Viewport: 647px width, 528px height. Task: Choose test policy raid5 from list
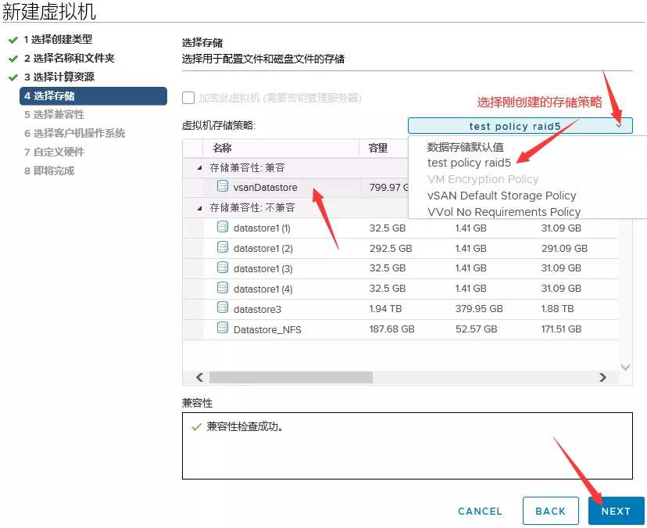(469, 163)
